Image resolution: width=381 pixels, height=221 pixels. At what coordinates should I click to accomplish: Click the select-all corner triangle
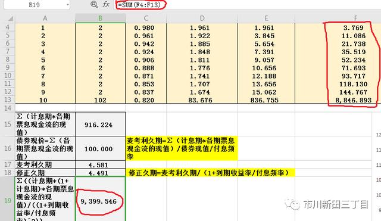coord(10,18)
